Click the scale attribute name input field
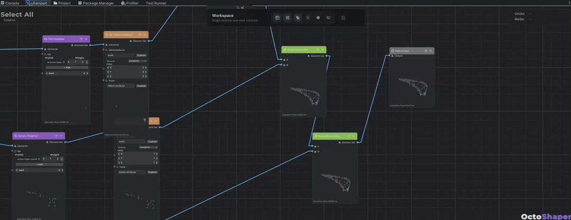The height and width of the screenshot is (220, 571). (x=121, y=55)
